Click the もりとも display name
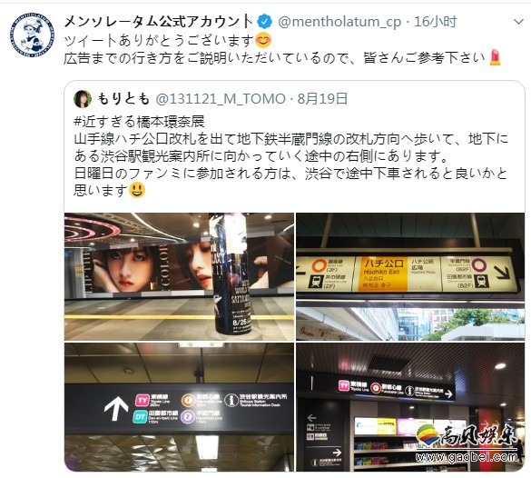The width and height of the screenshot is (531, 478). [x=123, y=99]
